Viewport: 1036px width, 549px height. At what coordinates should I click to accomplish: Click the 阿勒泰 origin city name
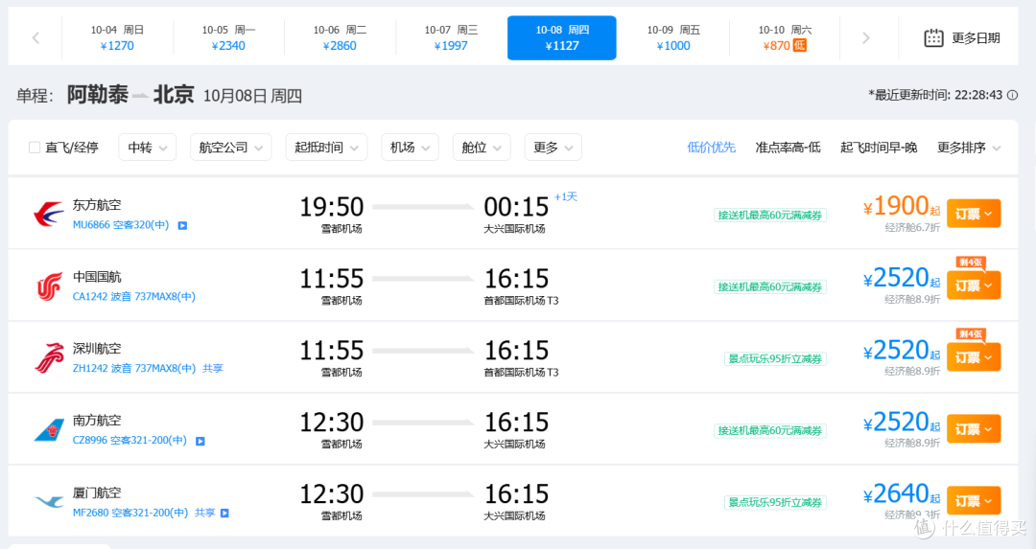click(97, 95)
